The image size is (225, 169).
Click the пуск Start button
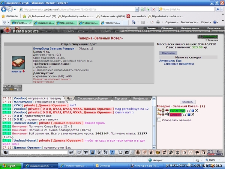(10, 166)
